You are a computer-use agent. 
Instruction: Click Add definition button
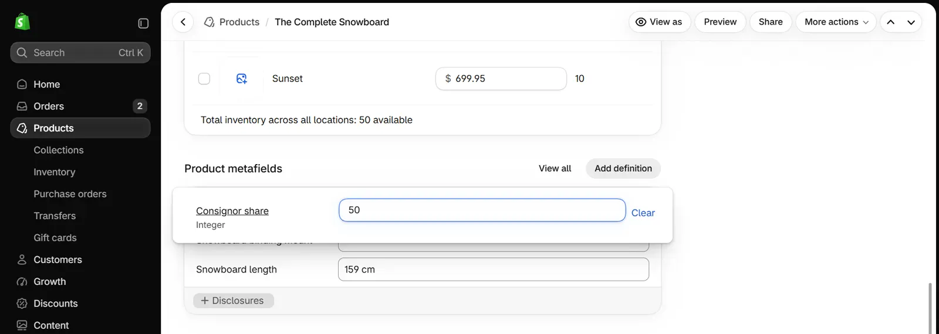[623, 169]
